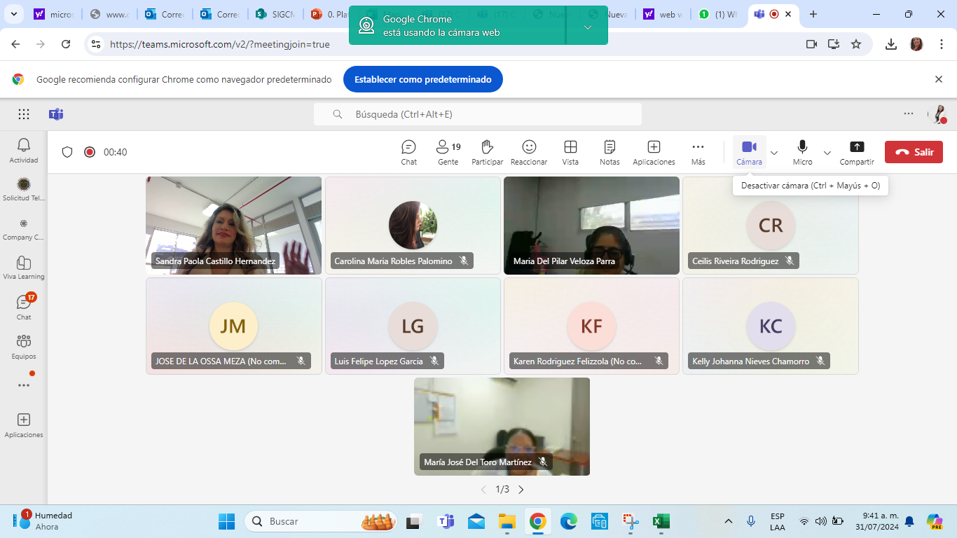Click the LG avatar of Luis Felipe
This screenshot has width=957, height=538.
click(413, 326)
